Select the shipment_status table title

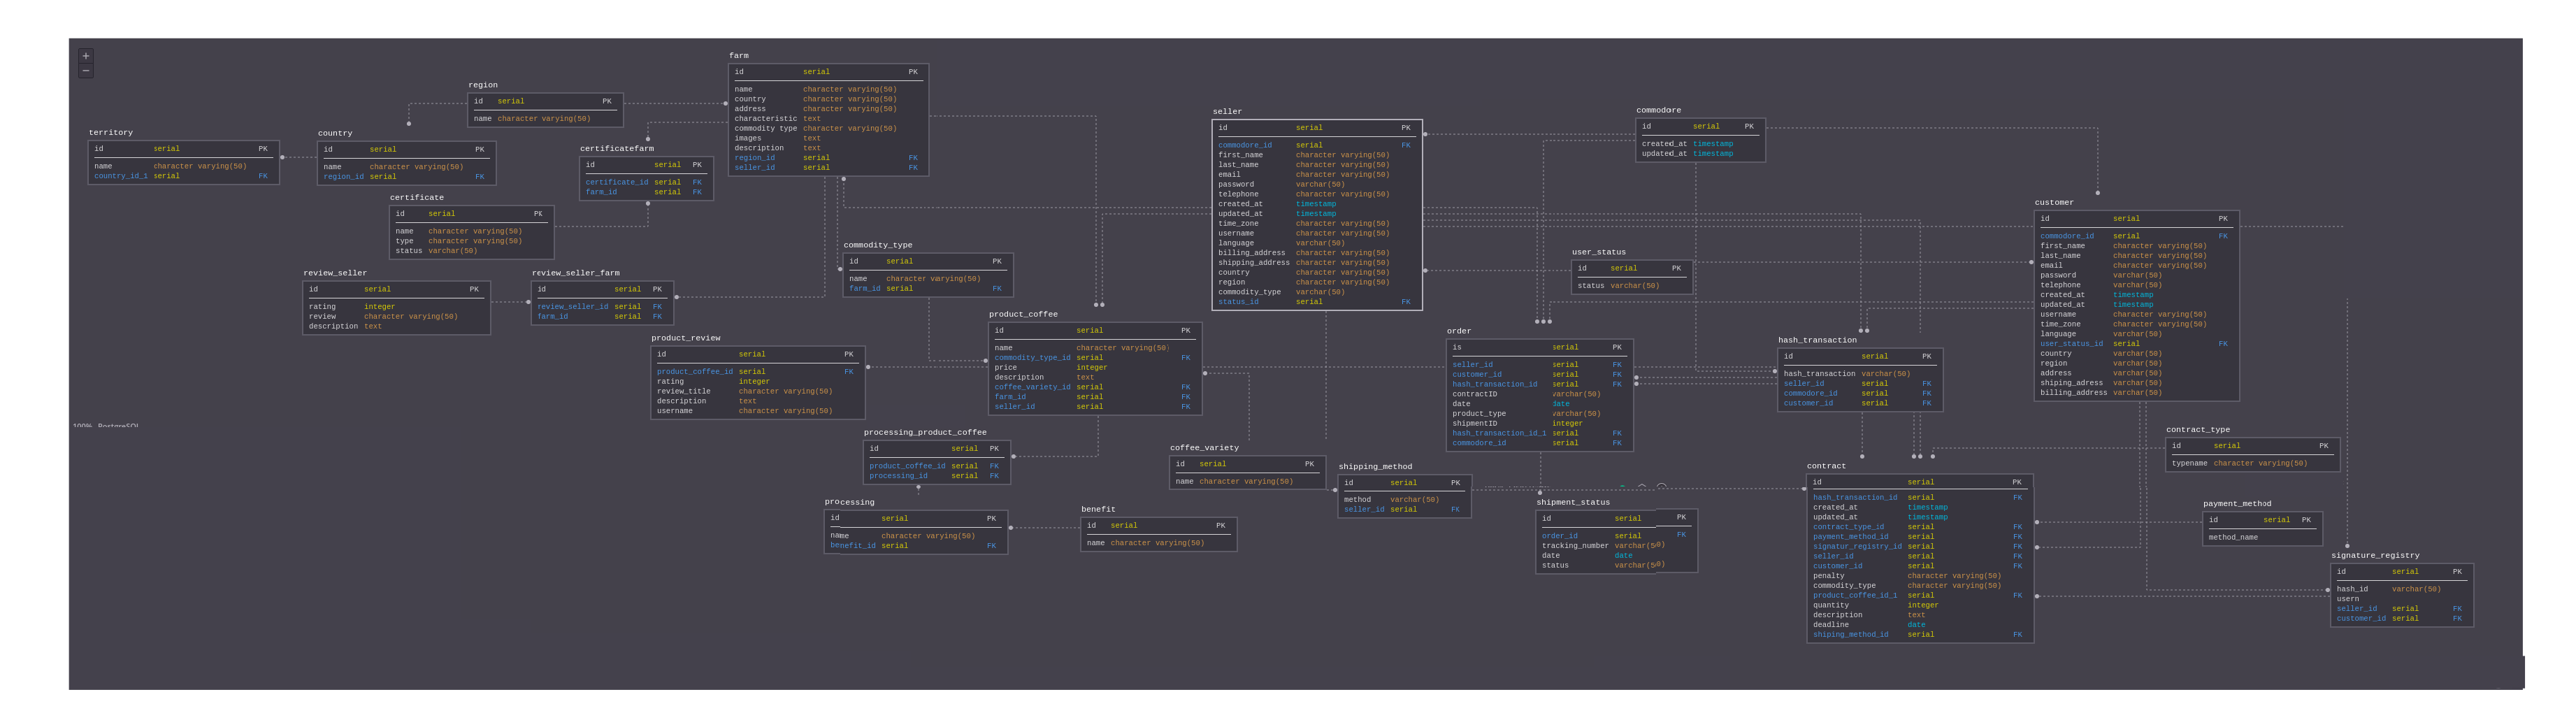(1573, 503)
